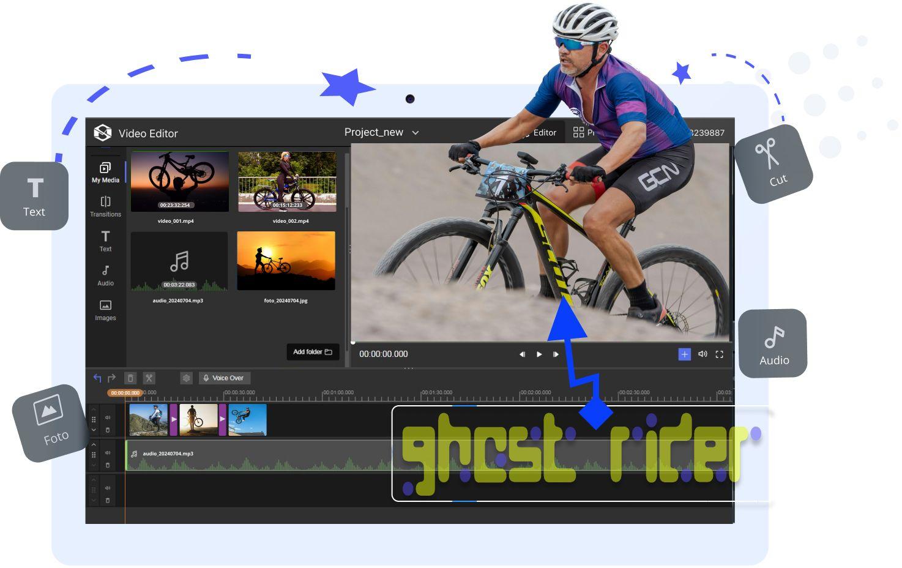Select the third timeline clip with jumping bike
The width and height of the screenshot is (902, 568).
pyautogui.click(x=247, y=420)
